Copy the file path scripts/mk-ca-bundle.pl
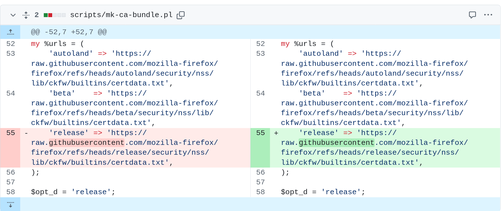The image size is (504, 211). pos(180,15)
